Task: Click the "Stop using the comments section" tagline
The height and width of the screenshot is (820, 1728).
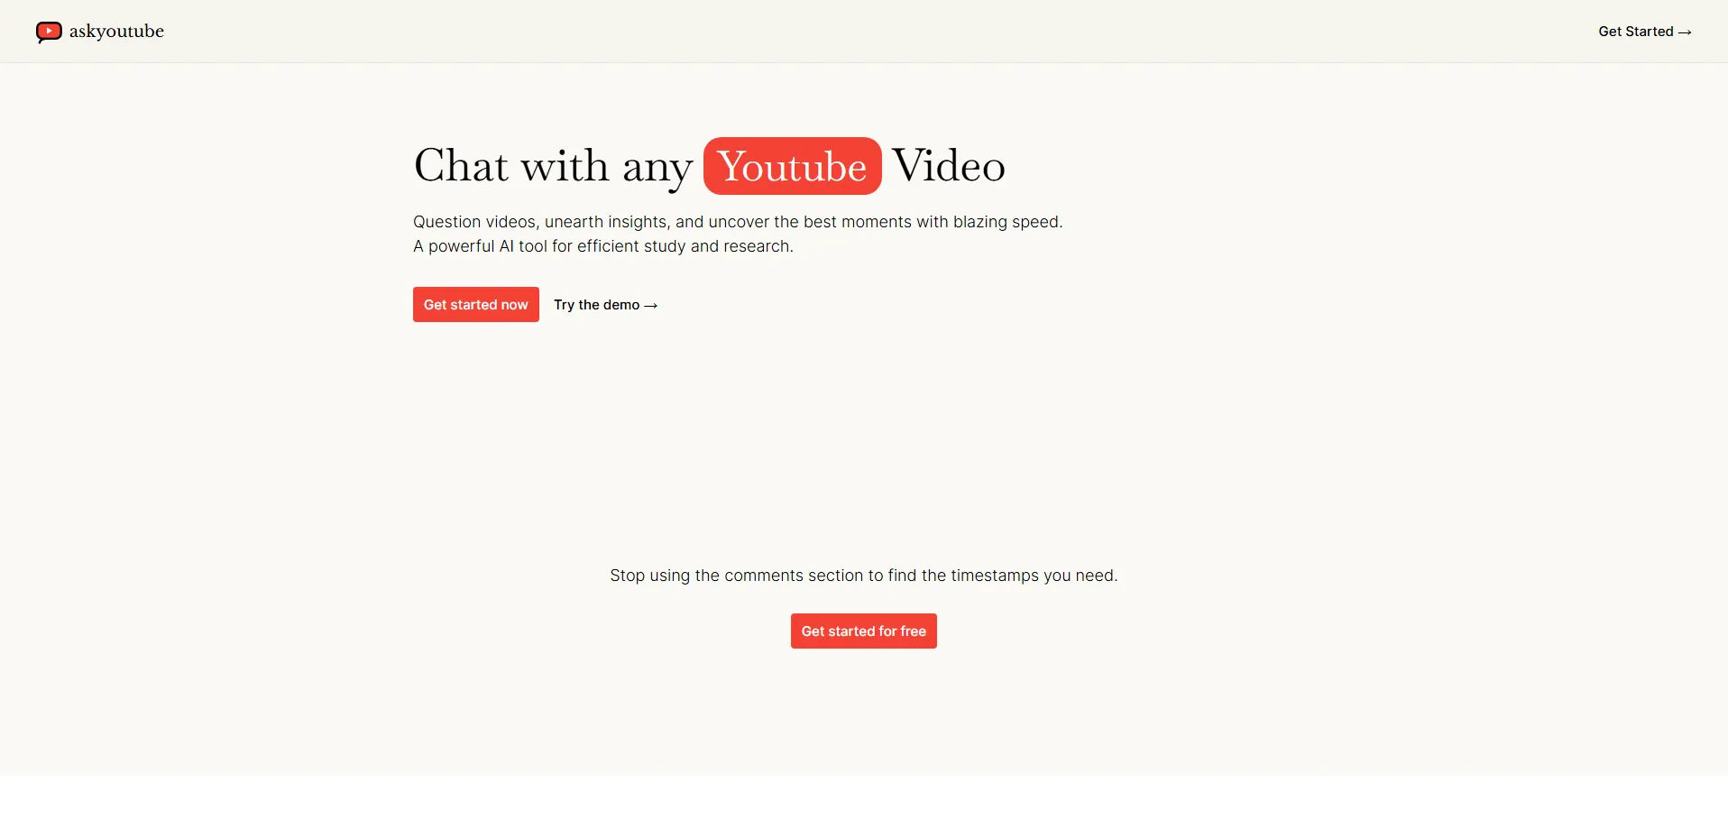Action: point(863,576)
